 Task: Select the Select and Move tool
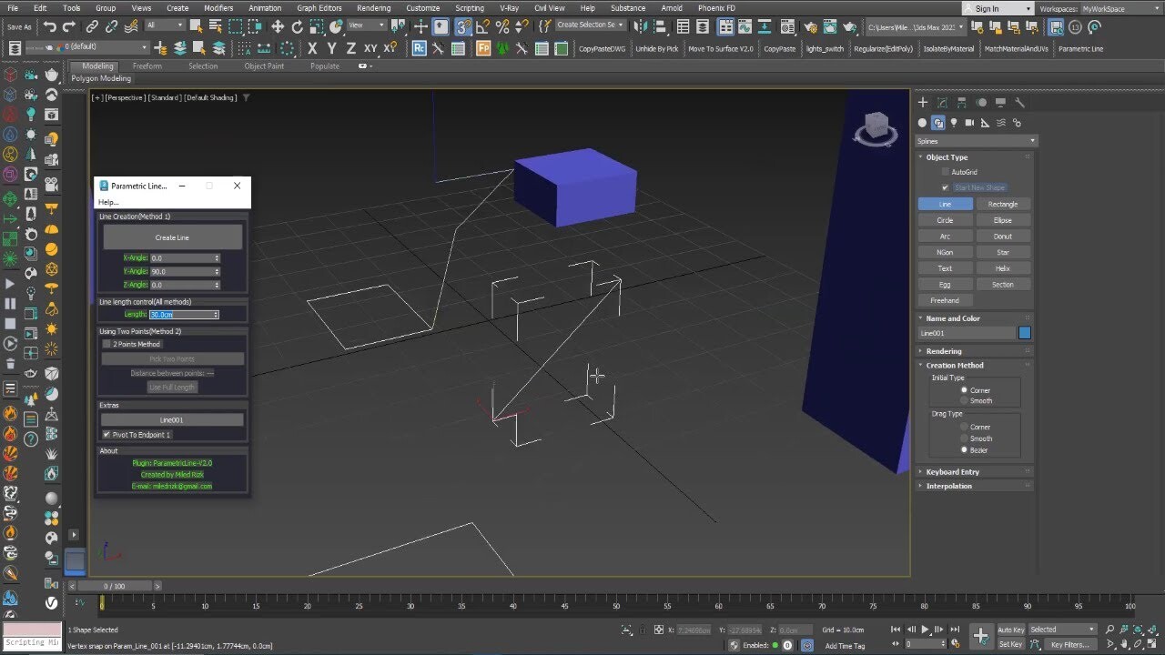(279, 27)
